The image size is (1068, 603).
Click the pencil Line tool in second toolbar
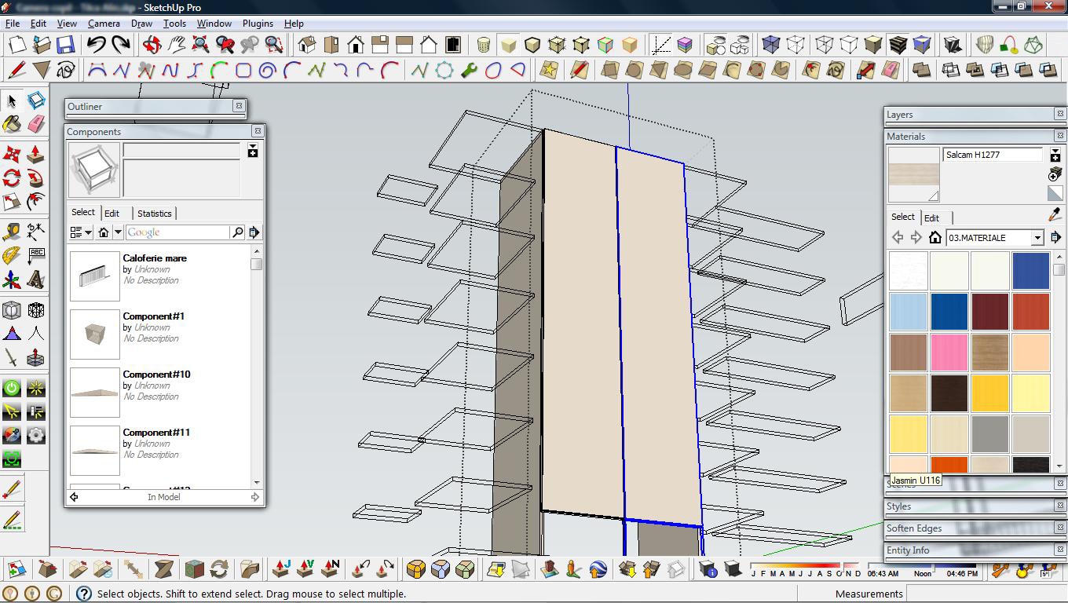tap(16, 70)
